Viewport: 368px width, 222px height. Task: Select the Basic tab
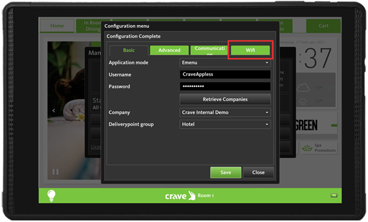[129, 50]
